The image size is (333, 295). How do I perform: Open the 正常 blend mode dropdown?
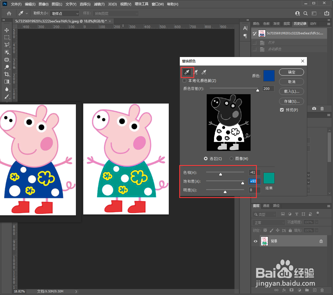(x=268, y=222)
